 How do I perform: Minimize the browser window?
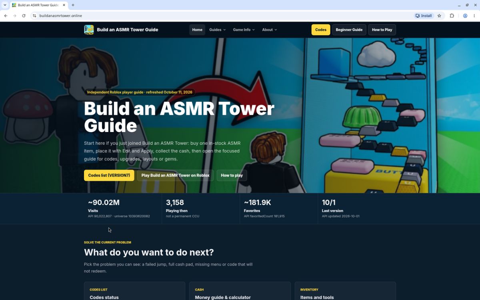coord(459,5)
